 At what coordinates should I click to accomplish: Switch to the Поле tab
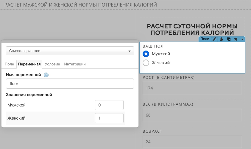pyautogui.click(x=9, y=64)
